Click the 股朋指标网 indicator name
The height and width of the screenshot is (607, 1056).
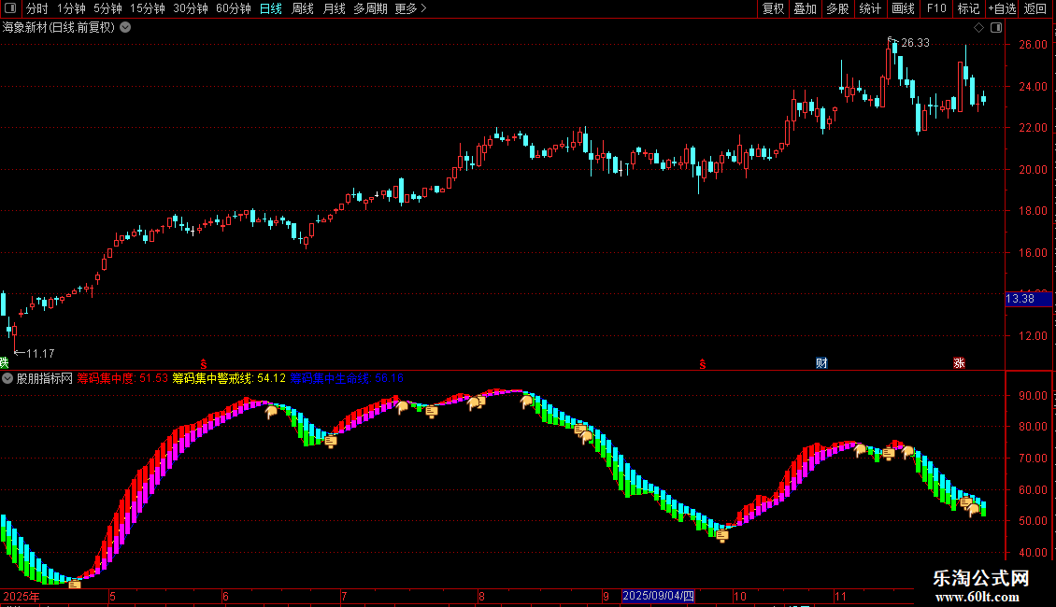click(45, 378)
